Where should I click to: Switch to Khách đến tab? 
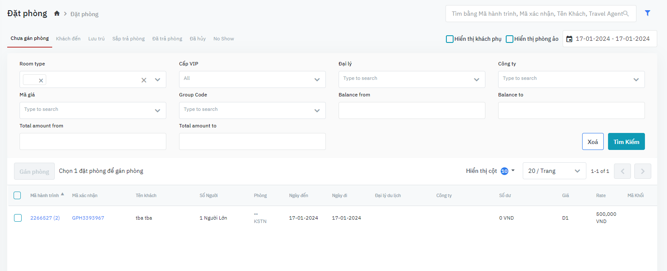[68, 39]
